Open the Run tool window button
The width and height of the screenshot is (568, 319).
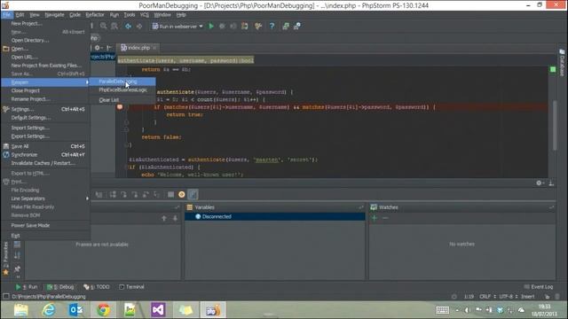[x=27, y=287]
